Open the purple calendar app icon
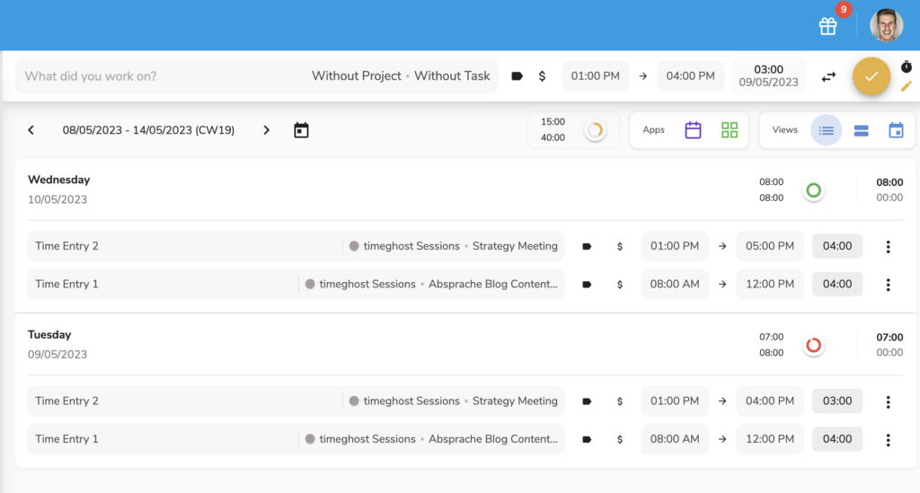Screen dimensions: 920x493 click(x=693, y=130)
